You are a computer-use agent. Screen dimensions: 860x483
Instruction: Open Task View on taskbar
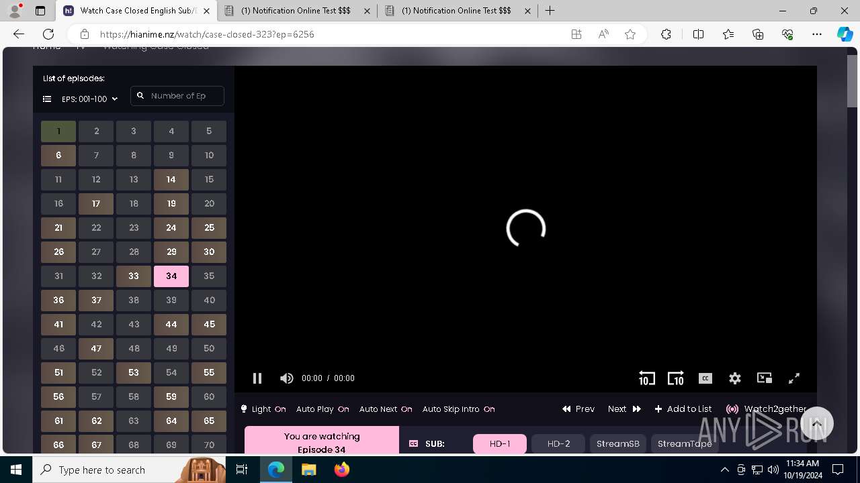[x=242, y=470]
